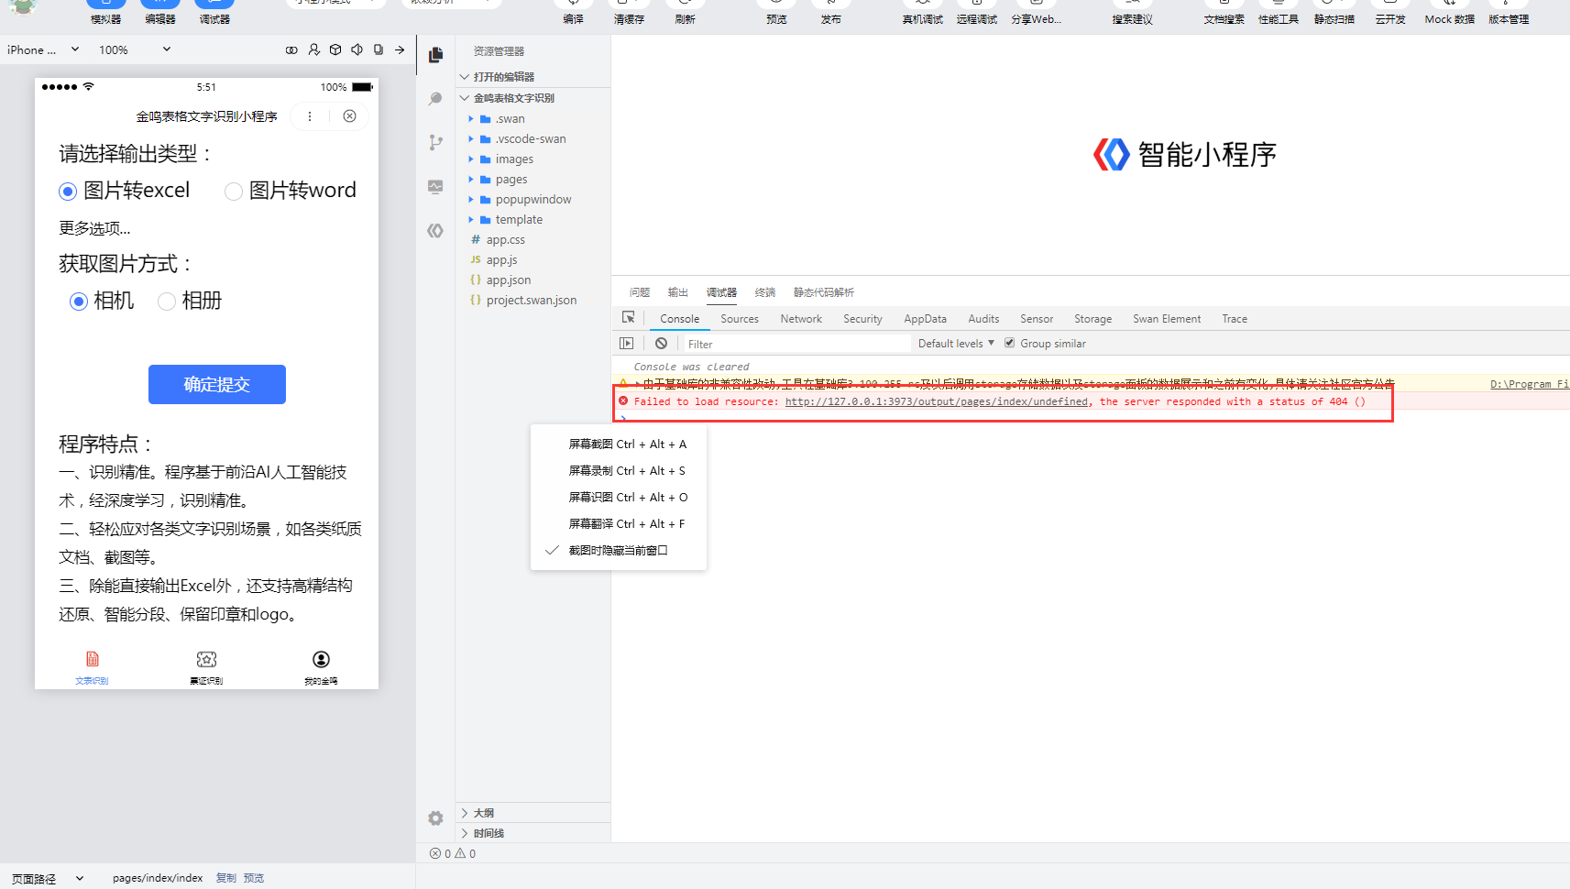Toggle the Group similar checkbox

point(1009,344)
